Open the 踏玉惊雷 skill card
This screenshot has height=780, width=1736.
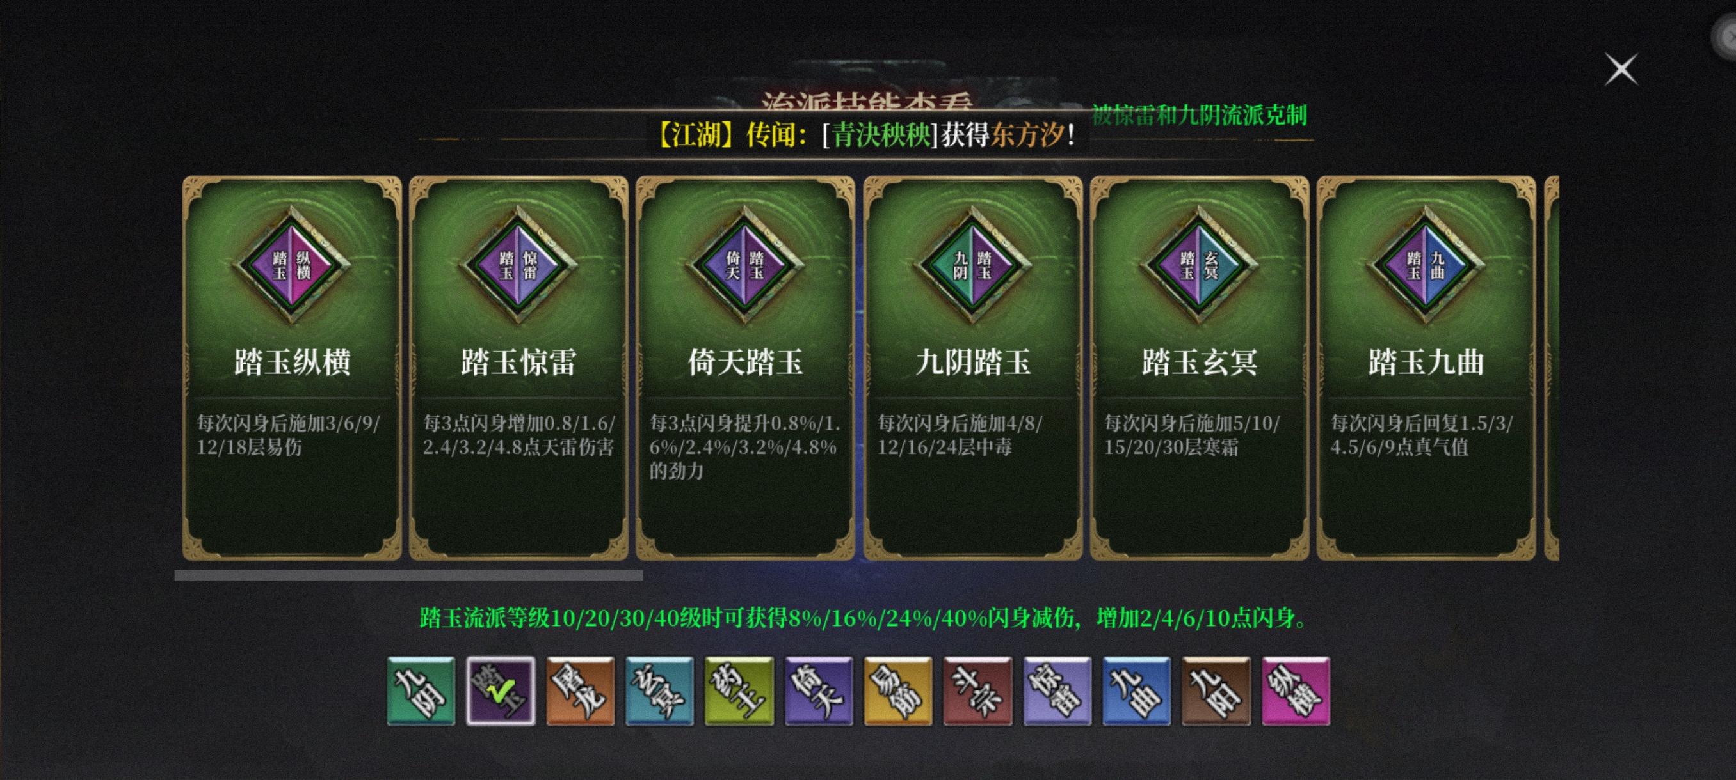(519, 368)
